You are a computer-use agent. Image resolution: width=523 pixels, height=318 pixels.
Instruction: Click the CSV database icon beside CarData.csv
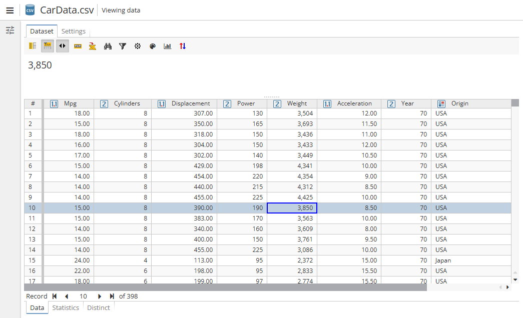pos(30,9)
